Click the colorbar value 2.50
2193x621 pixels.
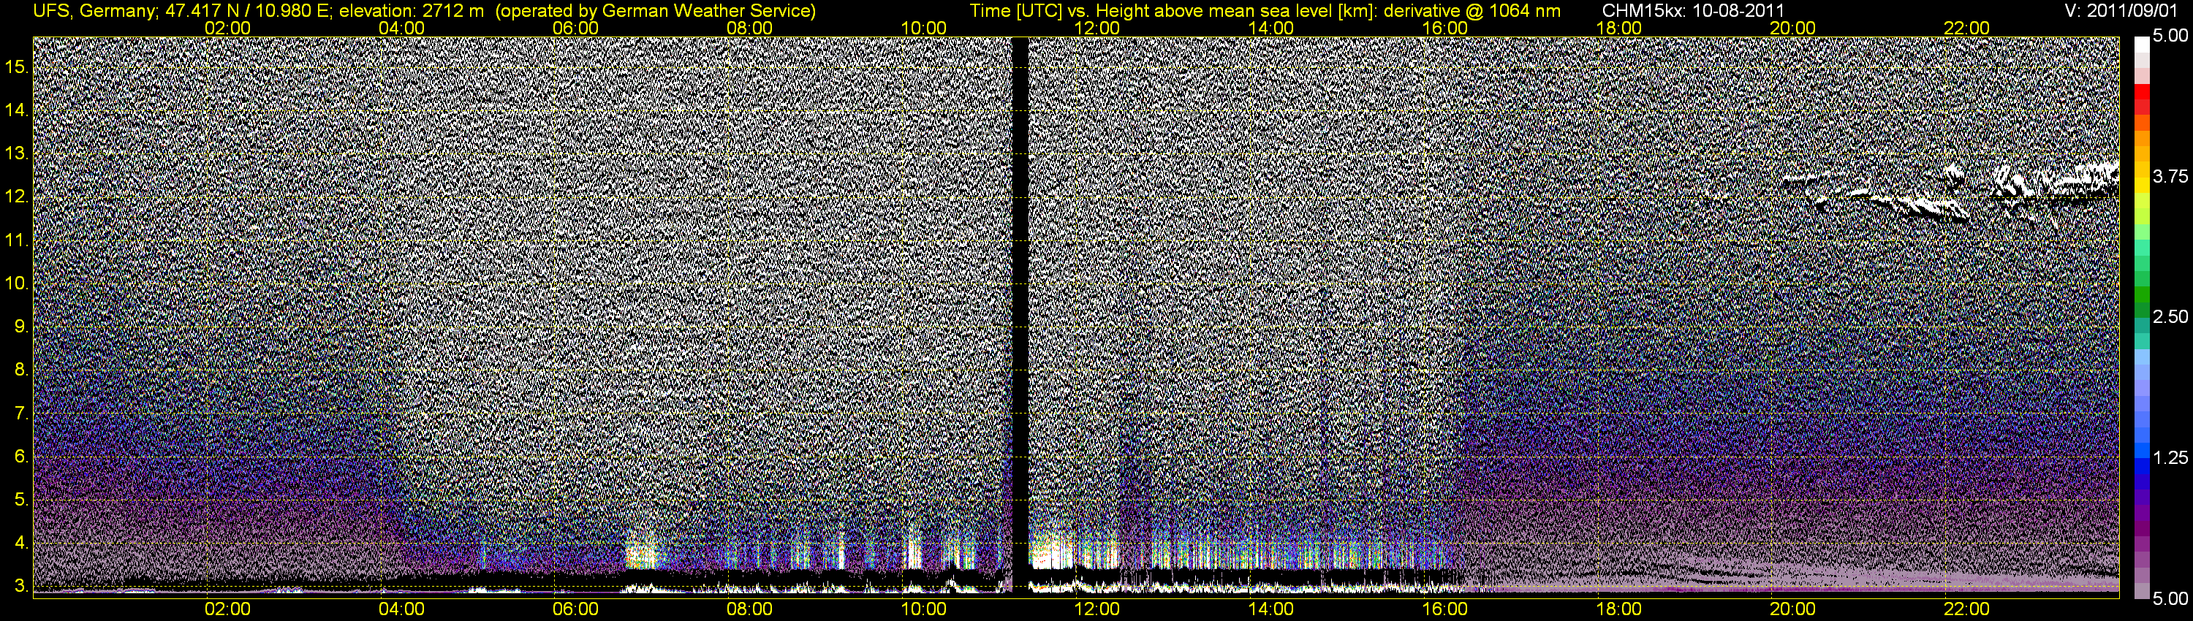[2170, 316]
